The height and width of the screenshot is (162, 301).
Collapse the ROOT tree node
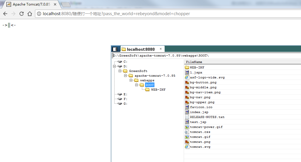tap(136, 85)
